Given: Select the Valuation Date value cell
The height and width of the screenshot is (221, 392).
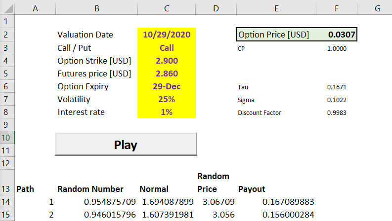Looking at the screenshot, I should [167, 35].
